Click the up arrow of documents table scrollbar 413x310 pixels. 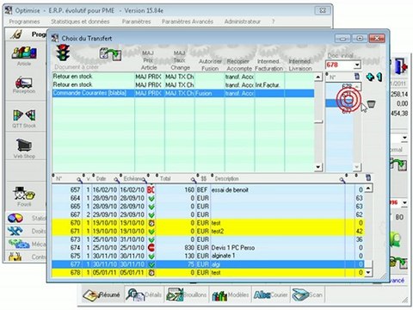click(x=368, y=189)
